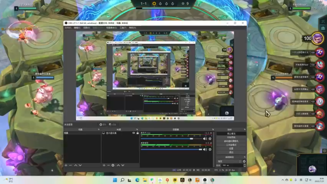Remove selected source with the minus icon

click(x=108, y=165)
